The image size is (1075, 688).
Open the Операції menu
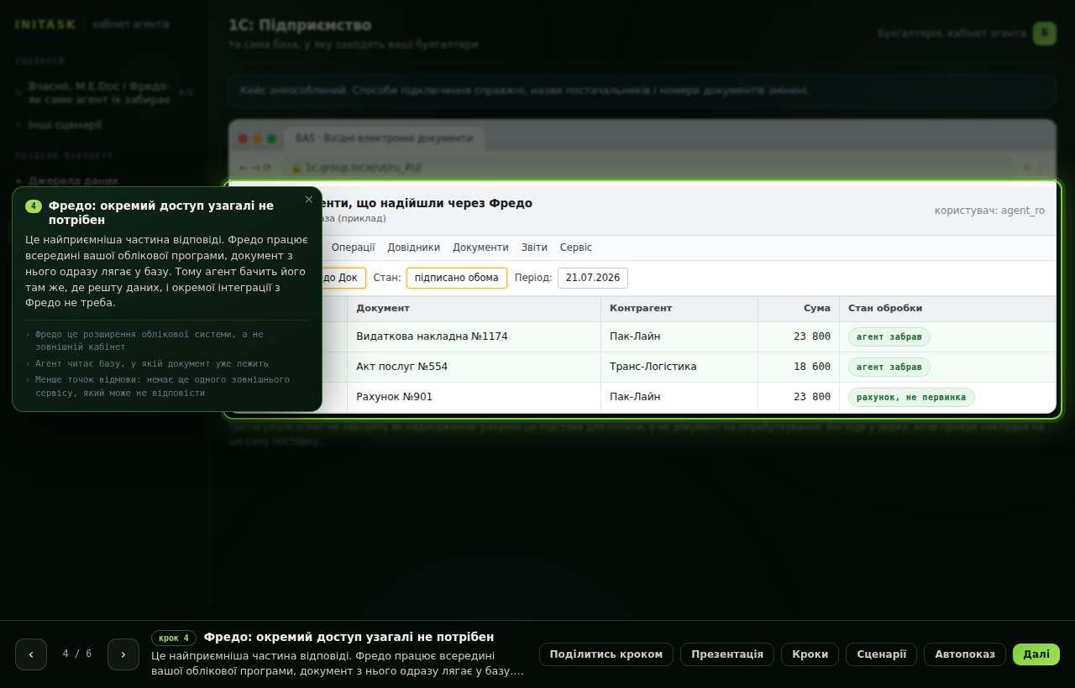[x=353, y=248]
